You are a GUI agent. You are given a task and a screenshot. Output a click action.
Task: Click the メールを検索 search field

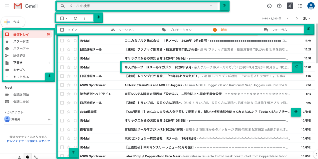point(134,6)
